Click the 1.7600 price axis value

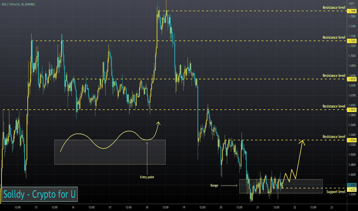[352, 26]
